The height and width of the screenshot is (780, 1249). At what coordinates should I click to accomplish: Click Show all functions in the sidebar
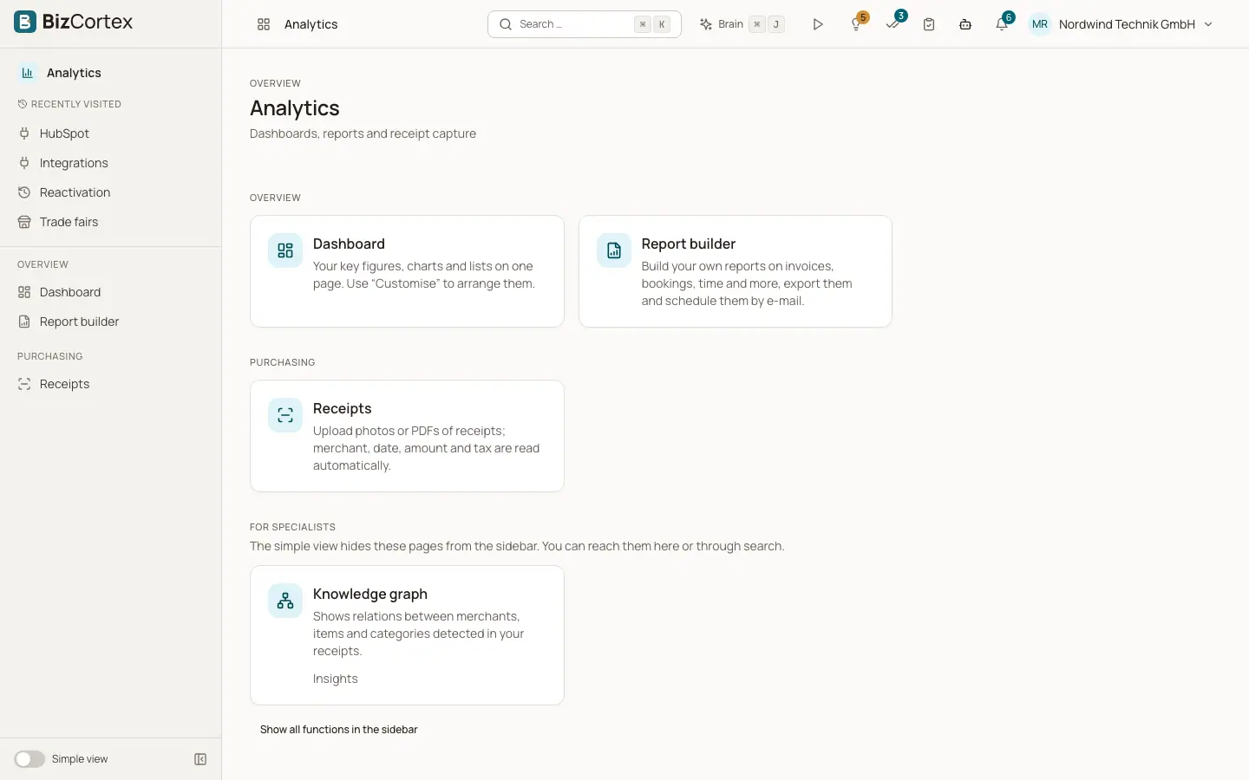click(x=339, y=730)
